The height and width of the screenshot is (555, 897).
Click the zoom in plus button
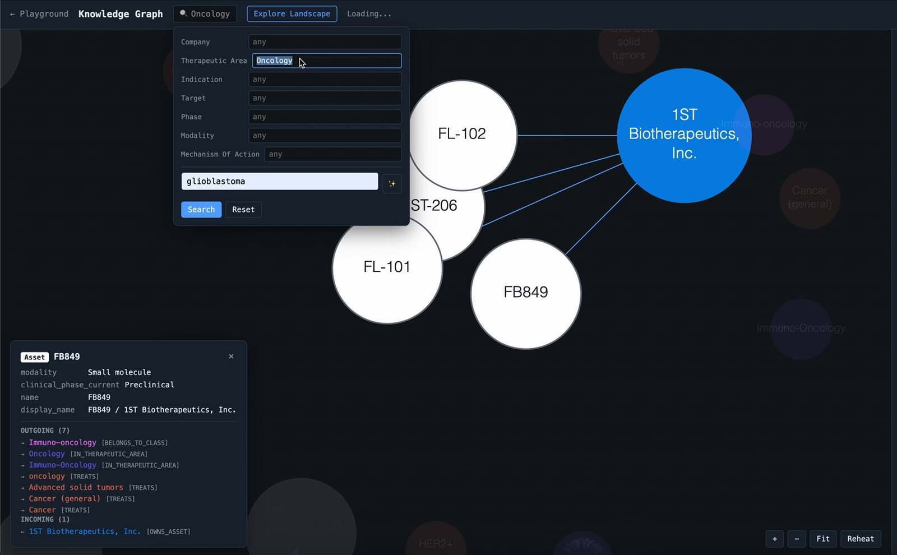pyautogui.click(x=775, y=539)
